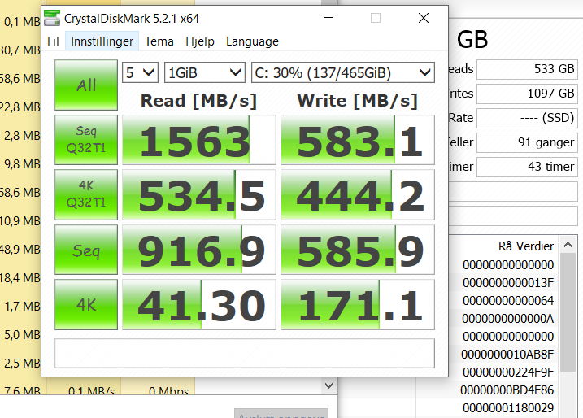
Task: Run the plain 4K test
Action: coord(86,305)
